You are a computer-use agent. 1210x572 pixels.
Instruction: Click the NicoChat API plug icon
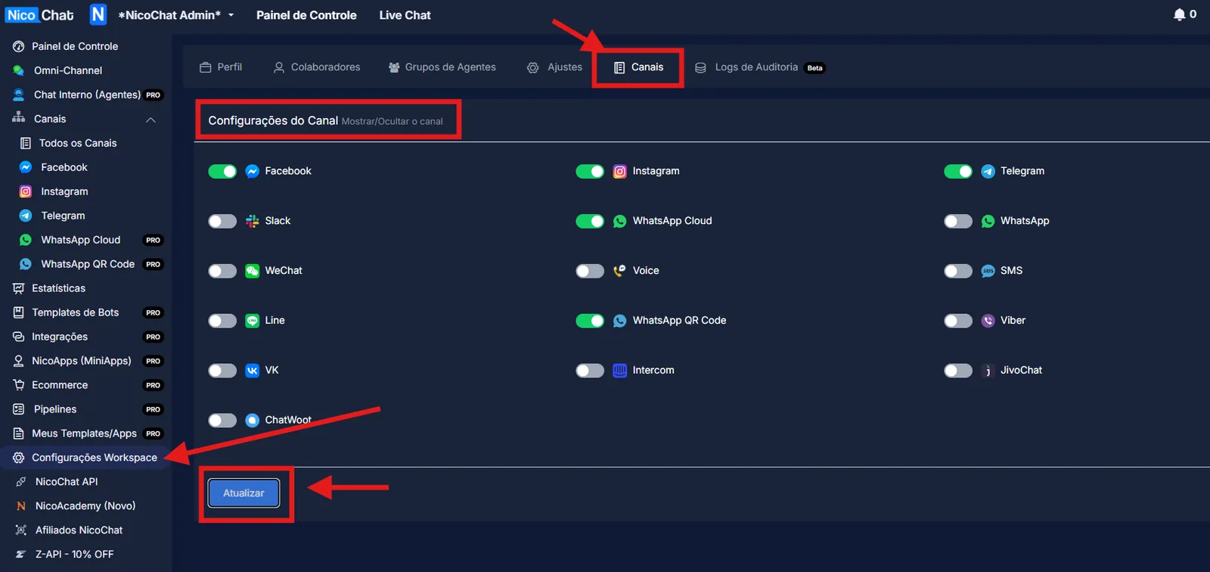pos(21,482)
